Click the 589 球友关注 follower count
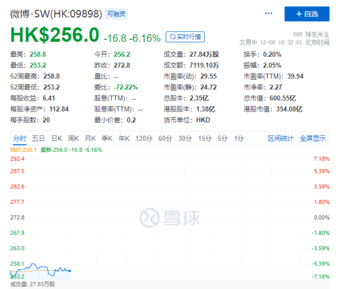 pos(311,34)
